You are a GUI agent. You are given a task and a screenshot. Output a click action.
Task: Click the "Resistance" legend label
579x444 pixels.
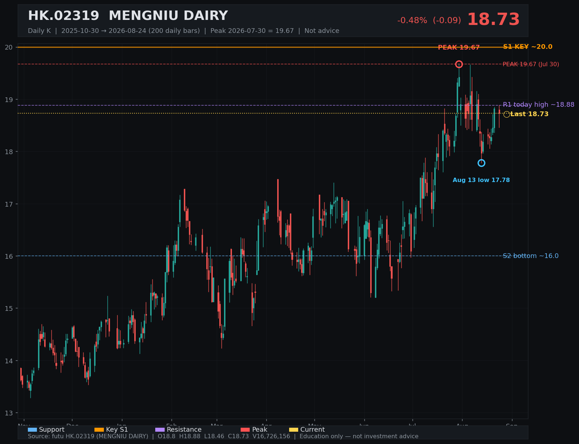[184, 430]
